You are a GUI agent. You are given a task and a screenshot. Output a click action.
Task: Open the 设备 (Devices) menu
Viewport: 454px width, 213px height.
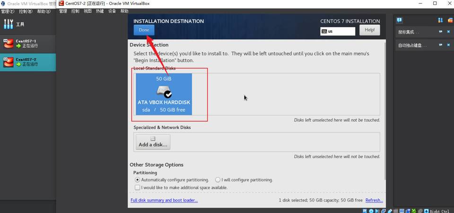coord(112,11)
